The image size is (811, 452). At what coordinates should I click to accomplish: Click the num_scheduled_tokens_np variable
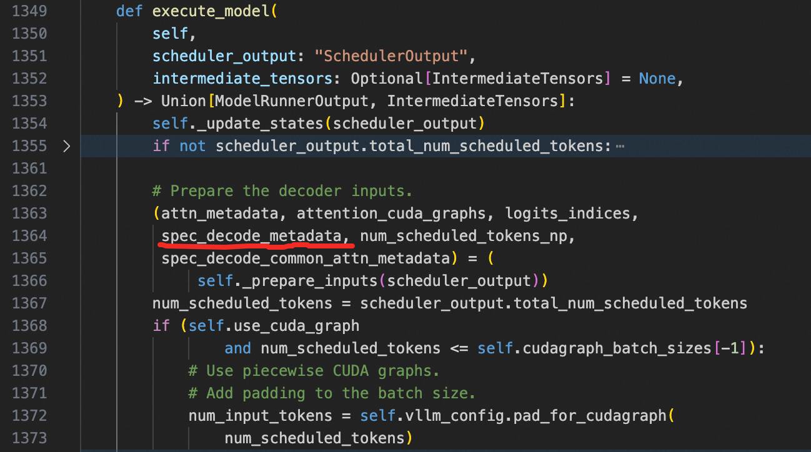(467, 236)
